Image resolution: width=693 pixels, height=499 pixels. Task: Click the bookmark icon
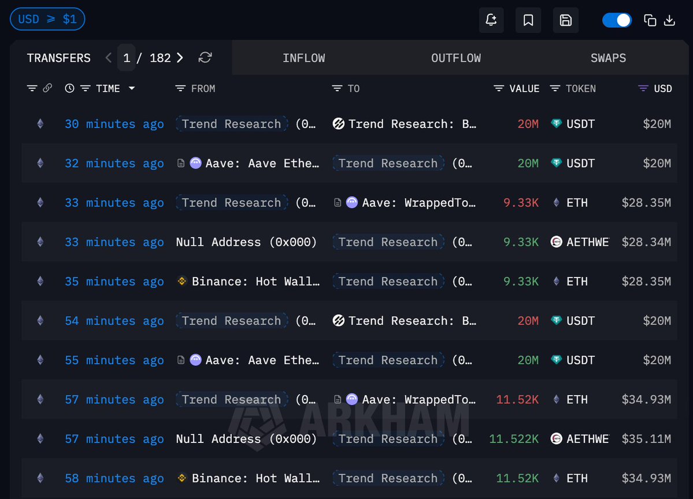pos(528,20)
